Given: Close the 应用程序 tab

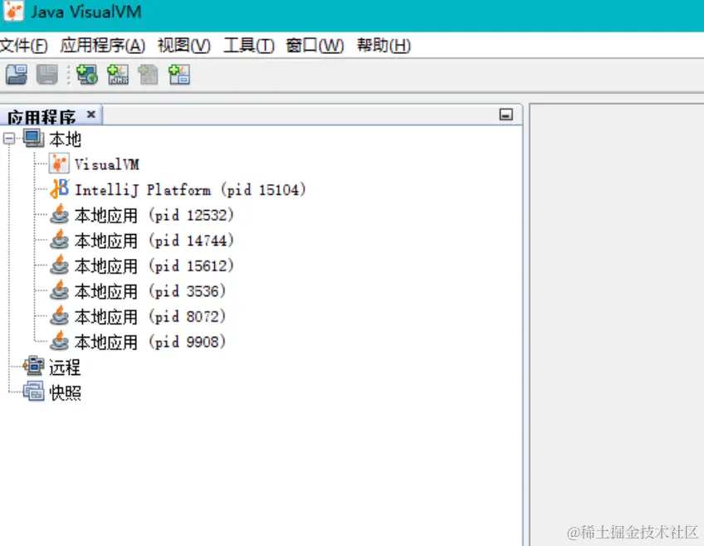Looking at the screenshot, I should click(91, 115).
